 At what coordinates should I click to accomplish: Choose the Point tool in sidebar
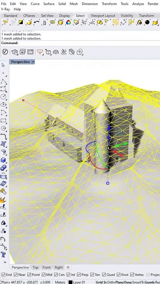(x=3, y=73)
